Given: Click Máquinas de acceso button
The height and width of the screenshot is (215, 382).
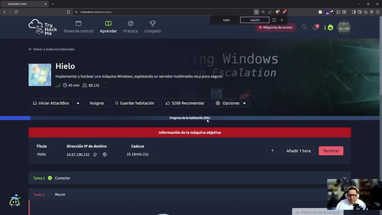Looking at the screenshot, I should point(275,27).
